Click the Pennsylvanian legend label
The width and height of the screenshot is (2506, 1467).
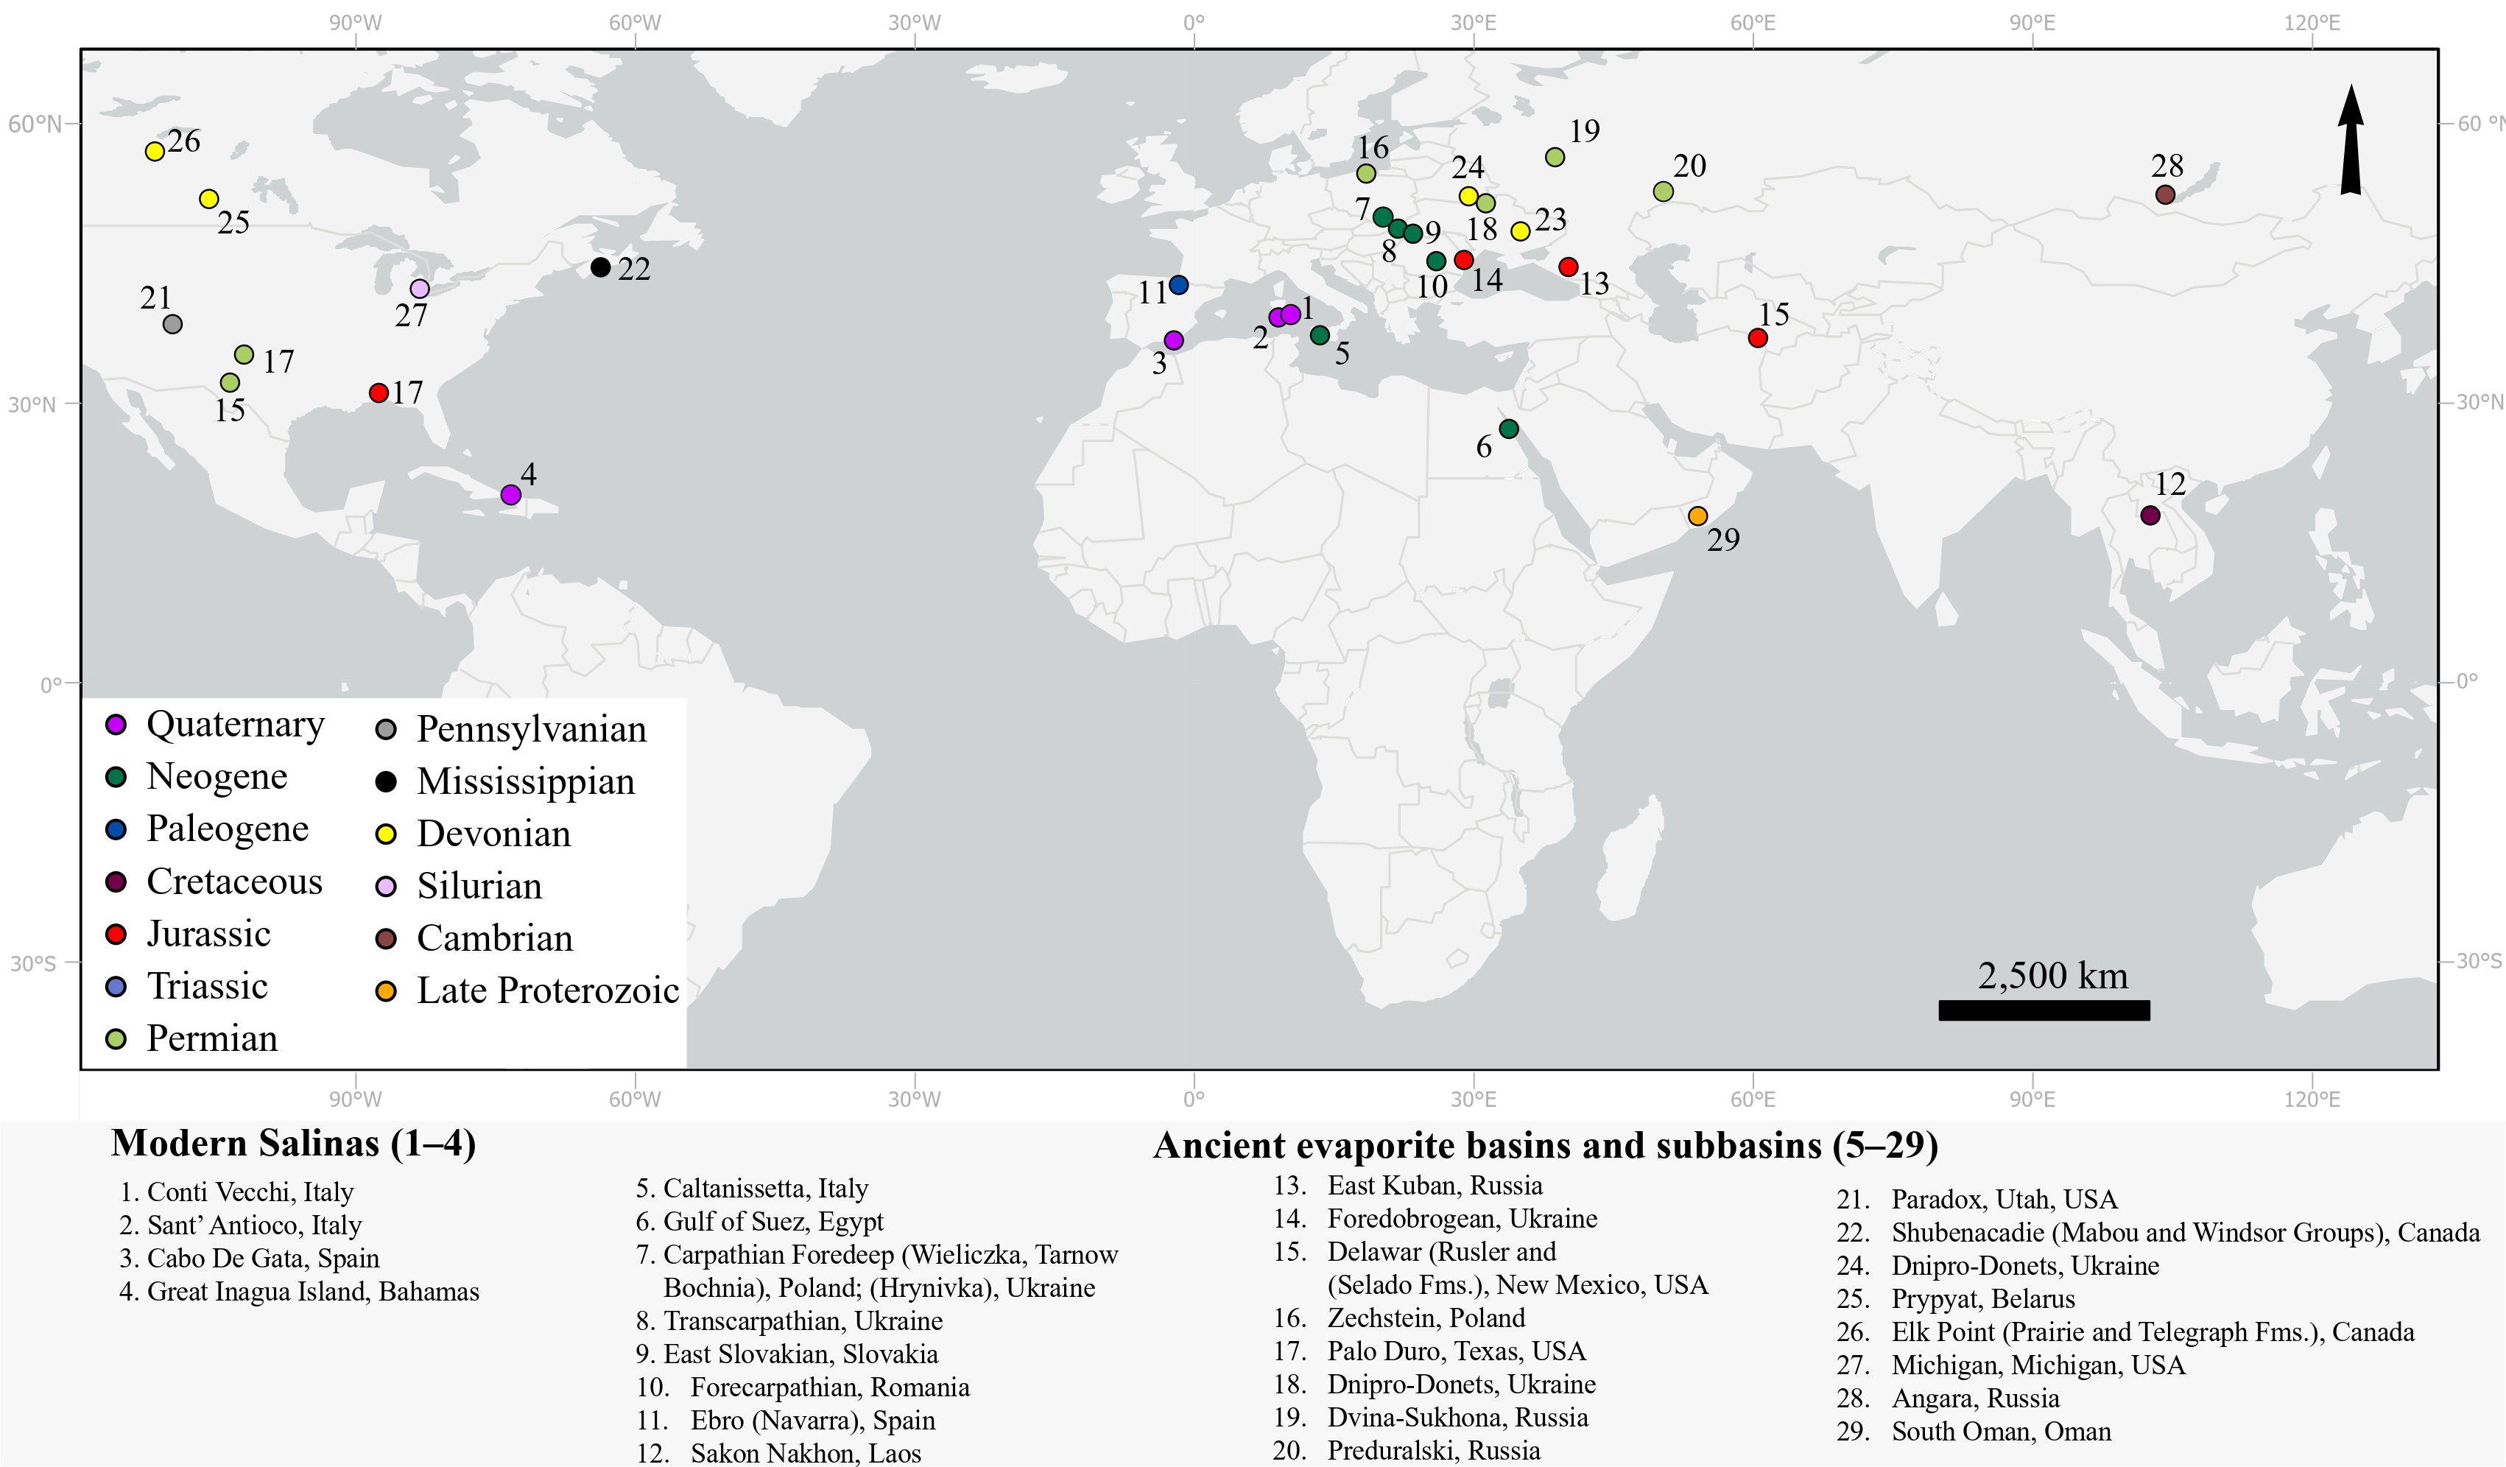click(531, 730)
